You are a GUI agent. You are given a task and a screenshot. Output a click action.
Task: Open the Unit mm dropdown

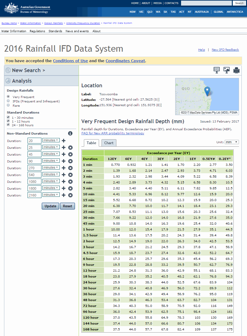click(232, 142)
